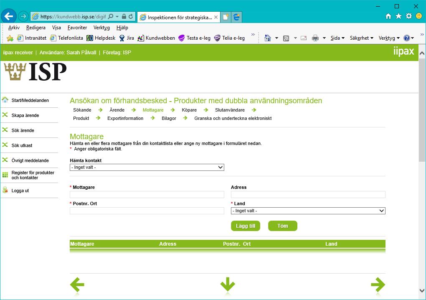The width and height of the screenshot is (426, 300).
Task: Open the Sida command menu
Action: [x=337, y=38]
